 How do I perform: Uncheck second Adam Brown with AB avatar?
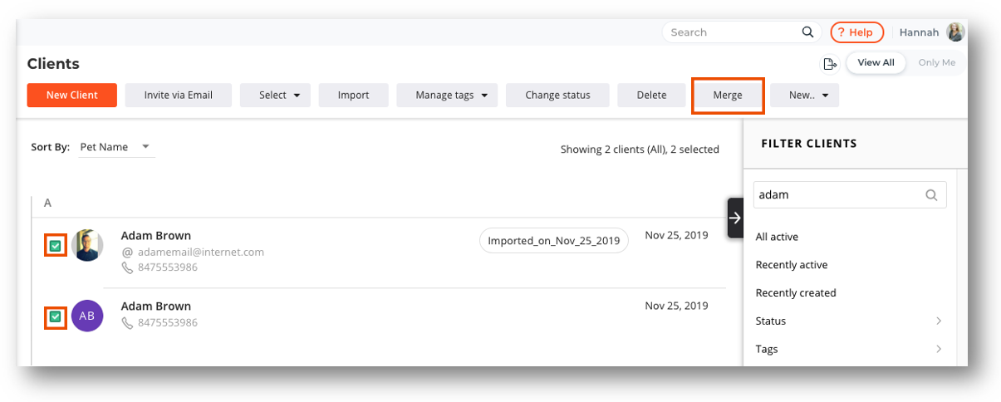pos(55,316)
